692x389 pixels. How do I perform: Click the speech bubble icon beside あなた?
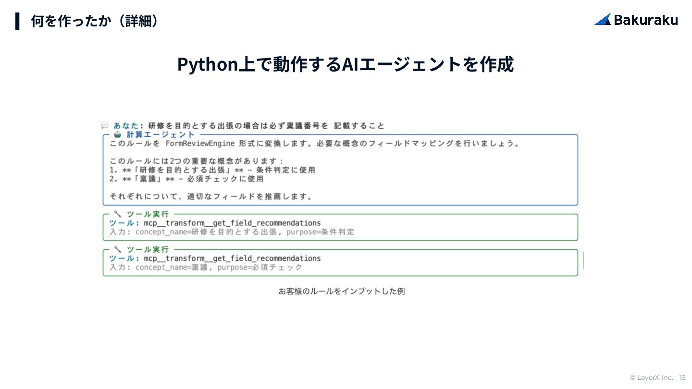[104, 125]
